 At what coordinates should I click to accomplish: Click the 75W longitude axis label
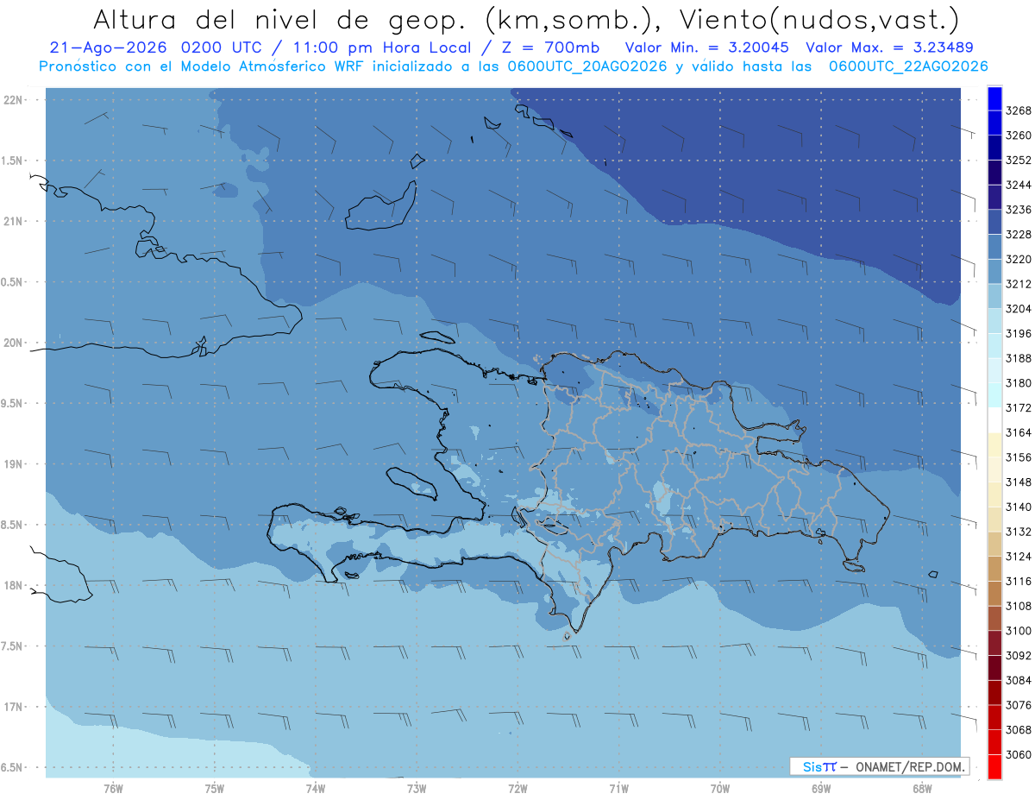[x=215, y=788]
